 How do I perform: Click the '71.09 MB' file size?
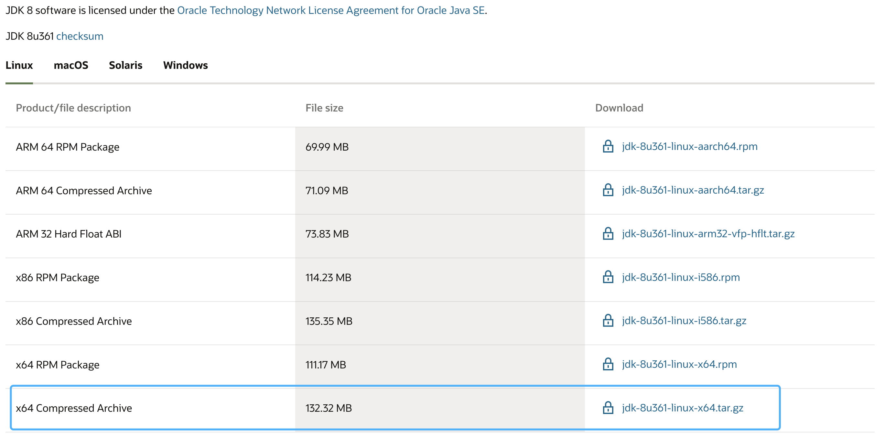coord(327,190)
